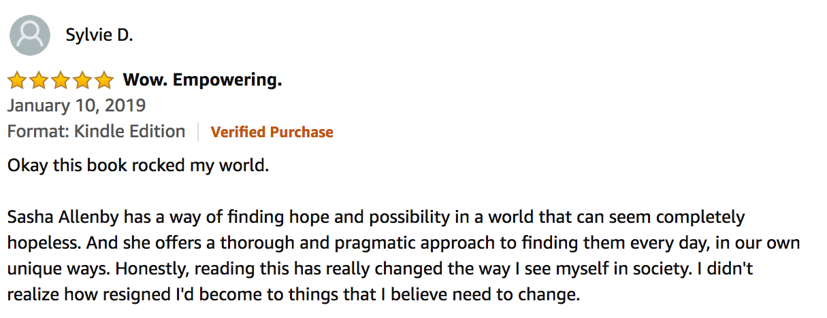Click the fourth rating star

82,81
